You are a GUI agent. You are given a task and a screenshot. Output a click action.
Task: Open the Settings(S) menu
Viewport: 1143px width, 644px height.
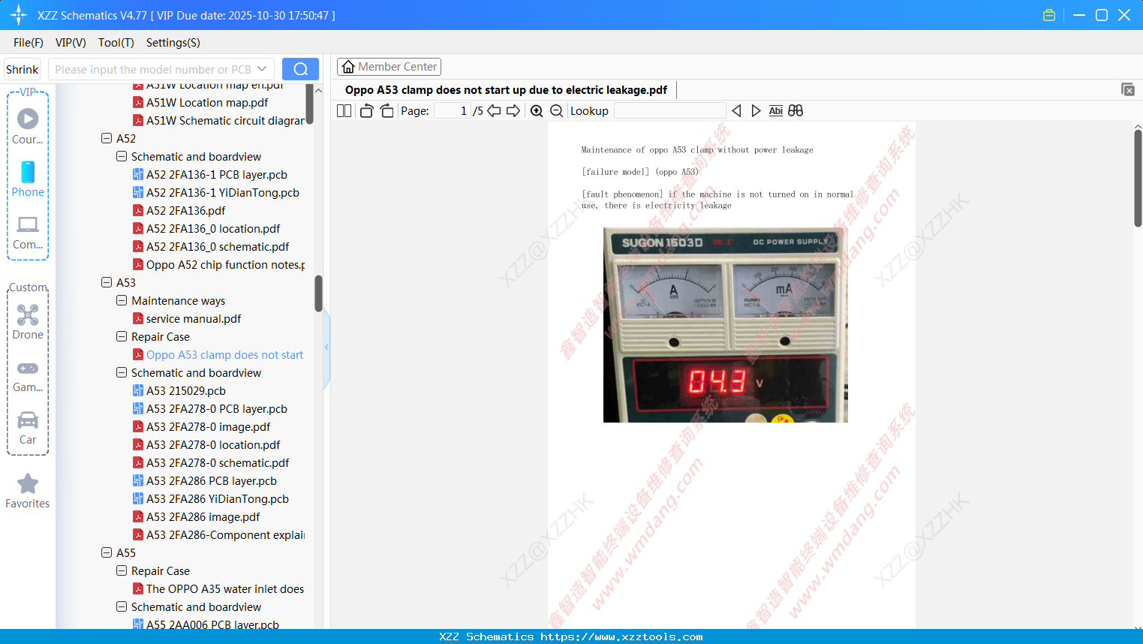[173, 43]
